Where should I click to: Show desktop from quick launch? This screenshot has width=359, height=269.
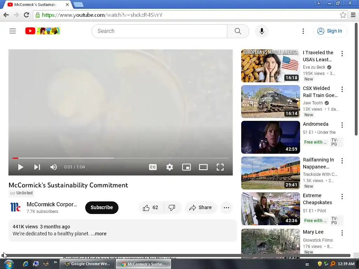[35, 264]
